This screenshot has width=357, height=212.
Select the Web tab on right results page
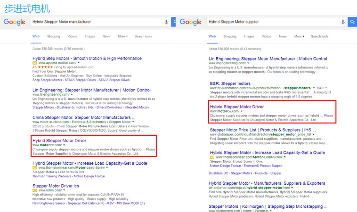(x=212, y=36)
